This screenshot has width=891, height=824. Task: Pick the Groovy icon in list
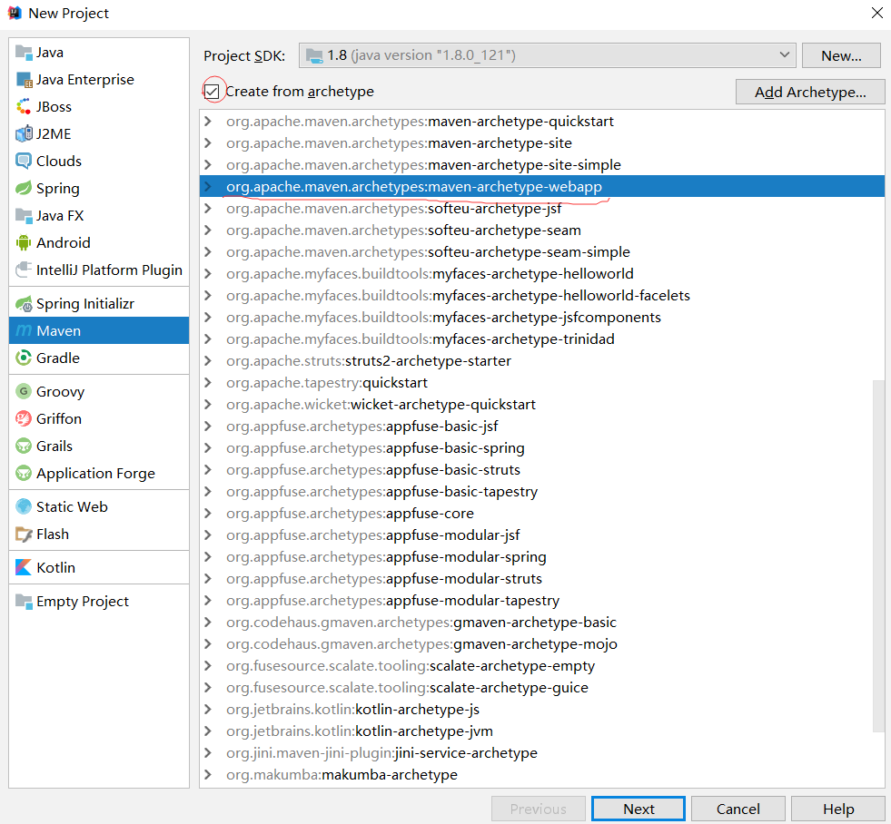(24, 391)
